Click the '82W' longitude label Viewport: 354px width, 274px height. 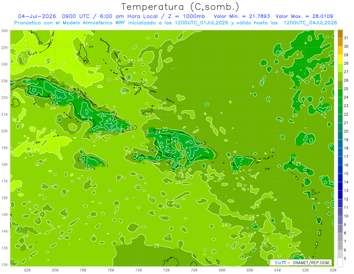27,270
